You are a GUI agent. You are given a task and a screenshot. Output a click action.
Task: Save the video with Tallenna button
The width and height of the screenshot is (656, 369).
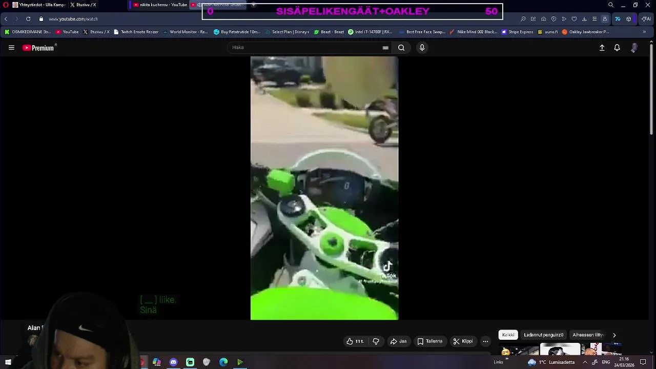coord(429,341)
